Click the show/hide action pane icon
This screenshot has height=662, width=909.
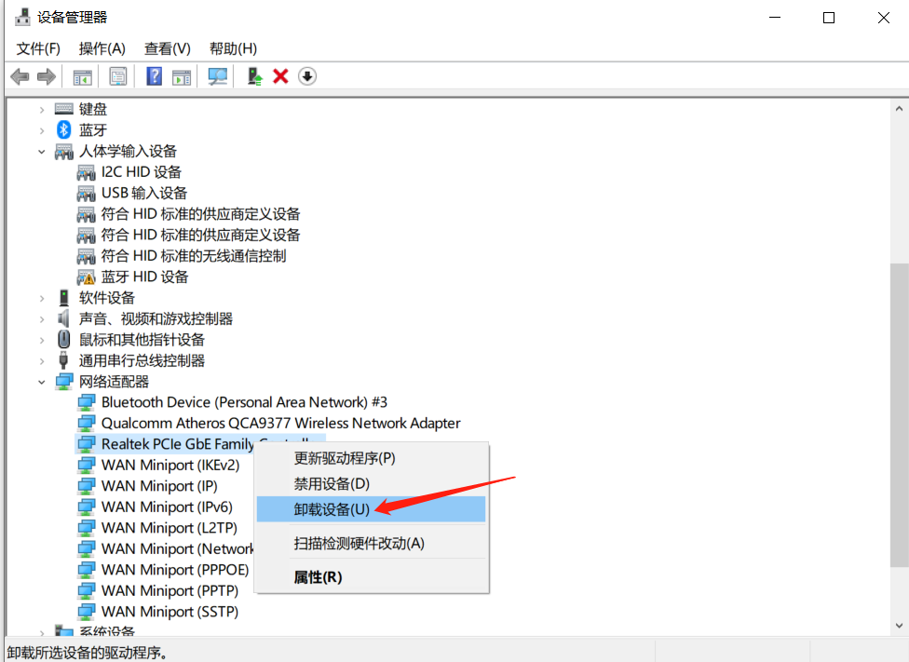tap(182, 76)
